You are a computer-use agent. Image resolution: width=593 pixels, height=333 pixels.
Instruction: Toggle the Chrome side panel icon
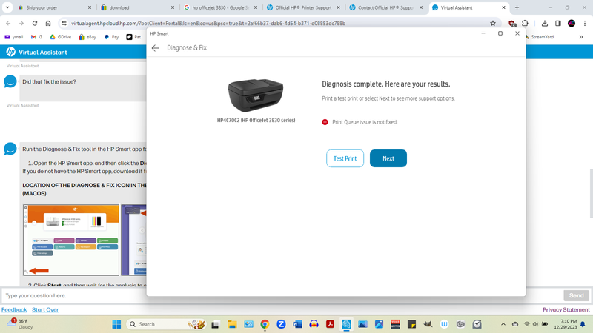click(x=558, y=24)
